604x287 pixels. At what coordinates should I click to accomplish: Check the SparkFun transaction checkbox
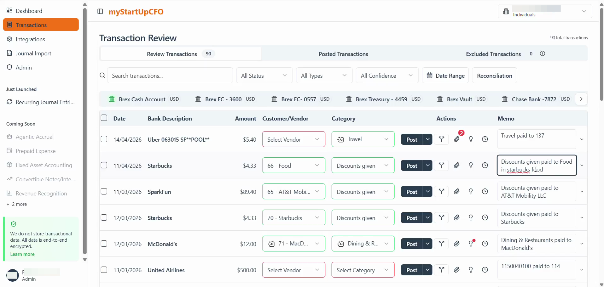pyautogui.click(x=104, y=191)
